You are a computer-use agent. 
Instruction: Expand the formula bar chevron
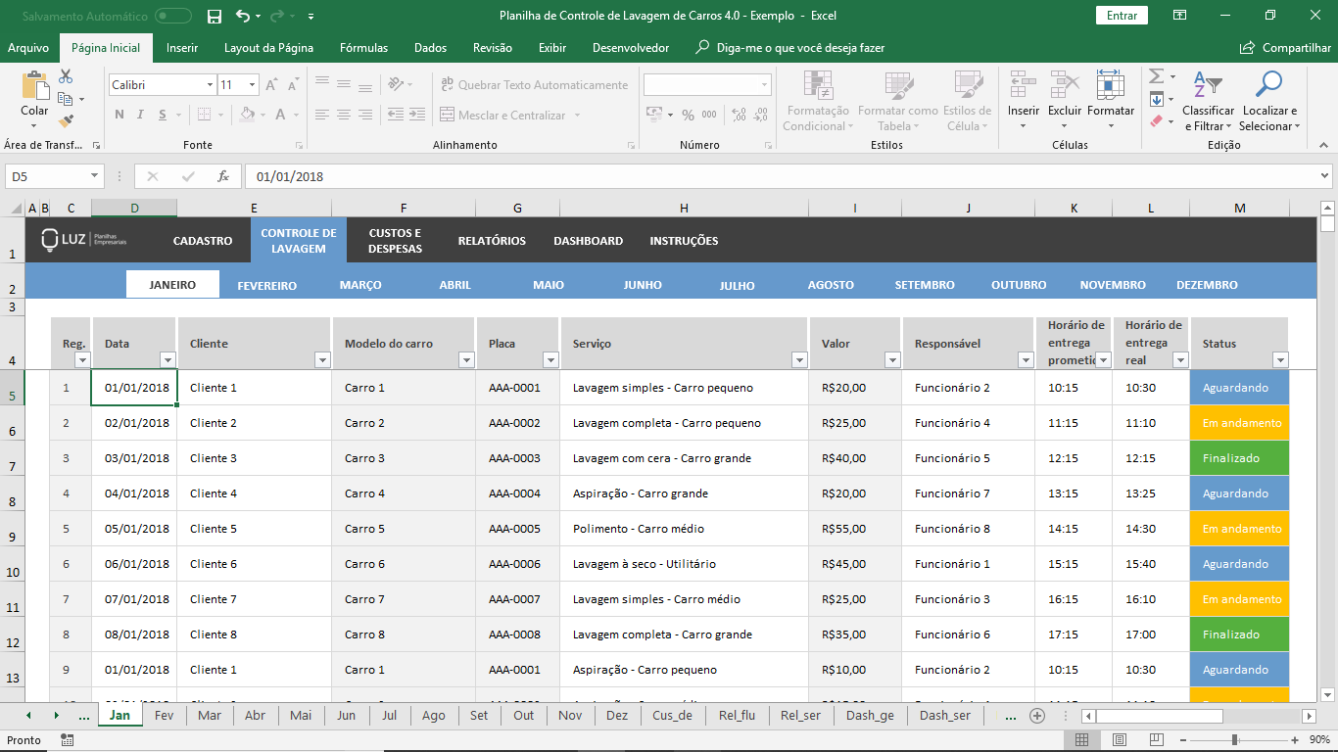[x=1324, y=176]
